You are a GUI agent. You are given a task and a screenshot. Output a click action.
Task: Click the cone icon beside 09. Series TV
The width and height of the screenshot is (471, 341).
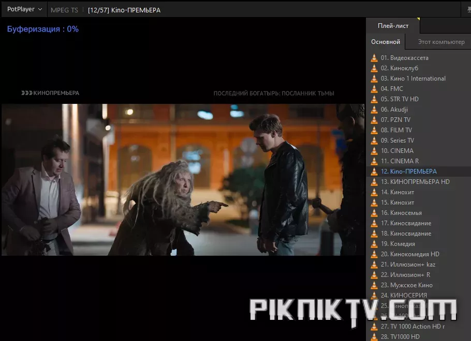point(374,141)
